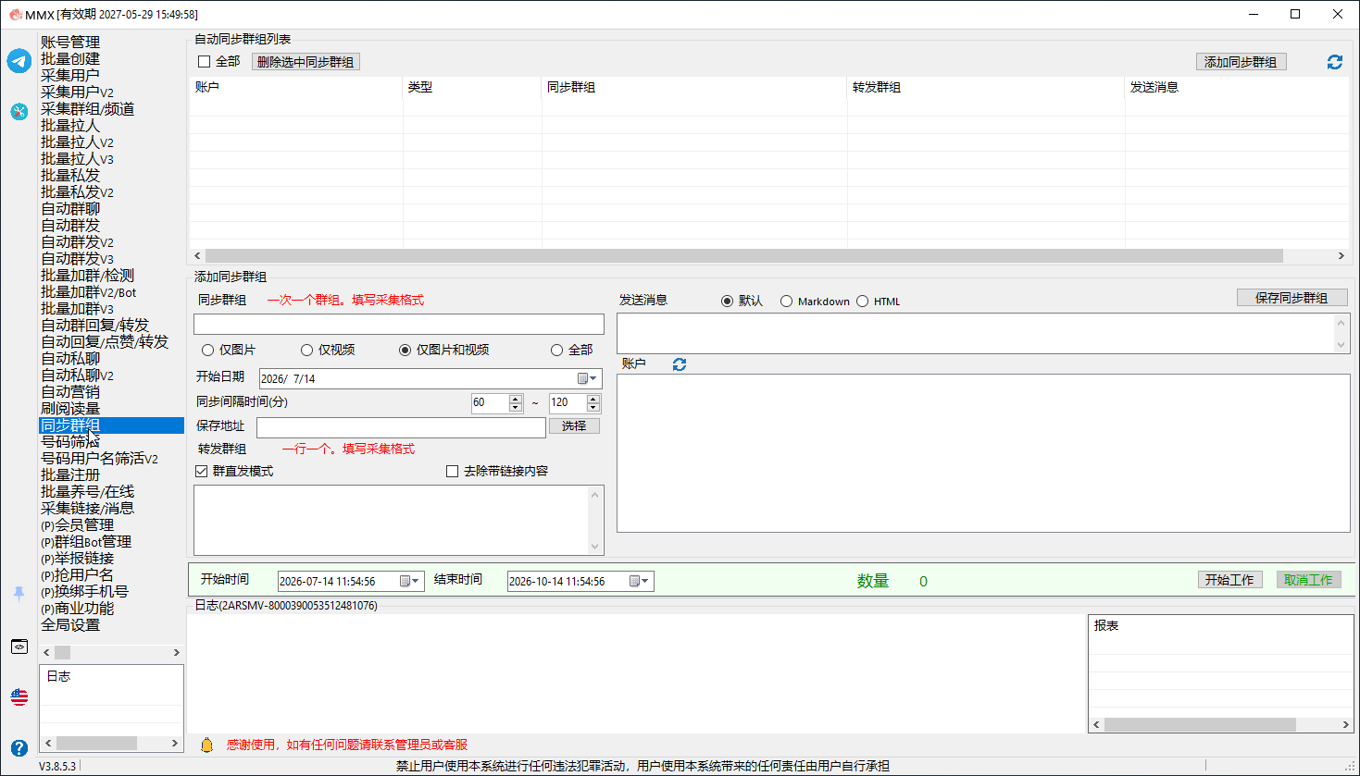Choose the 默认 message format radio
Viewport: 1360px width, 776px height.
(727, 302)
